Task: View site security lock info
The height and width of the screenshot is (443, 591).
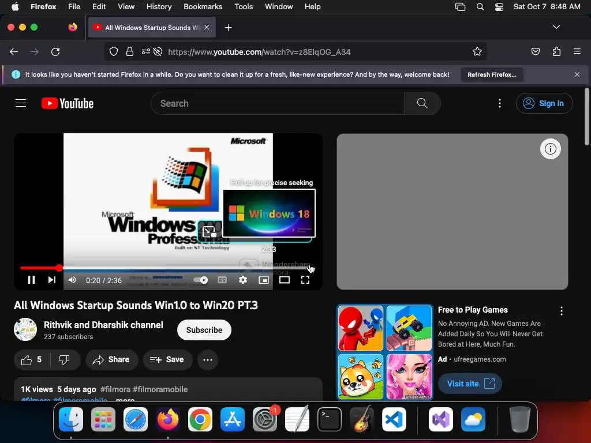Action: (x=130, y=51)
